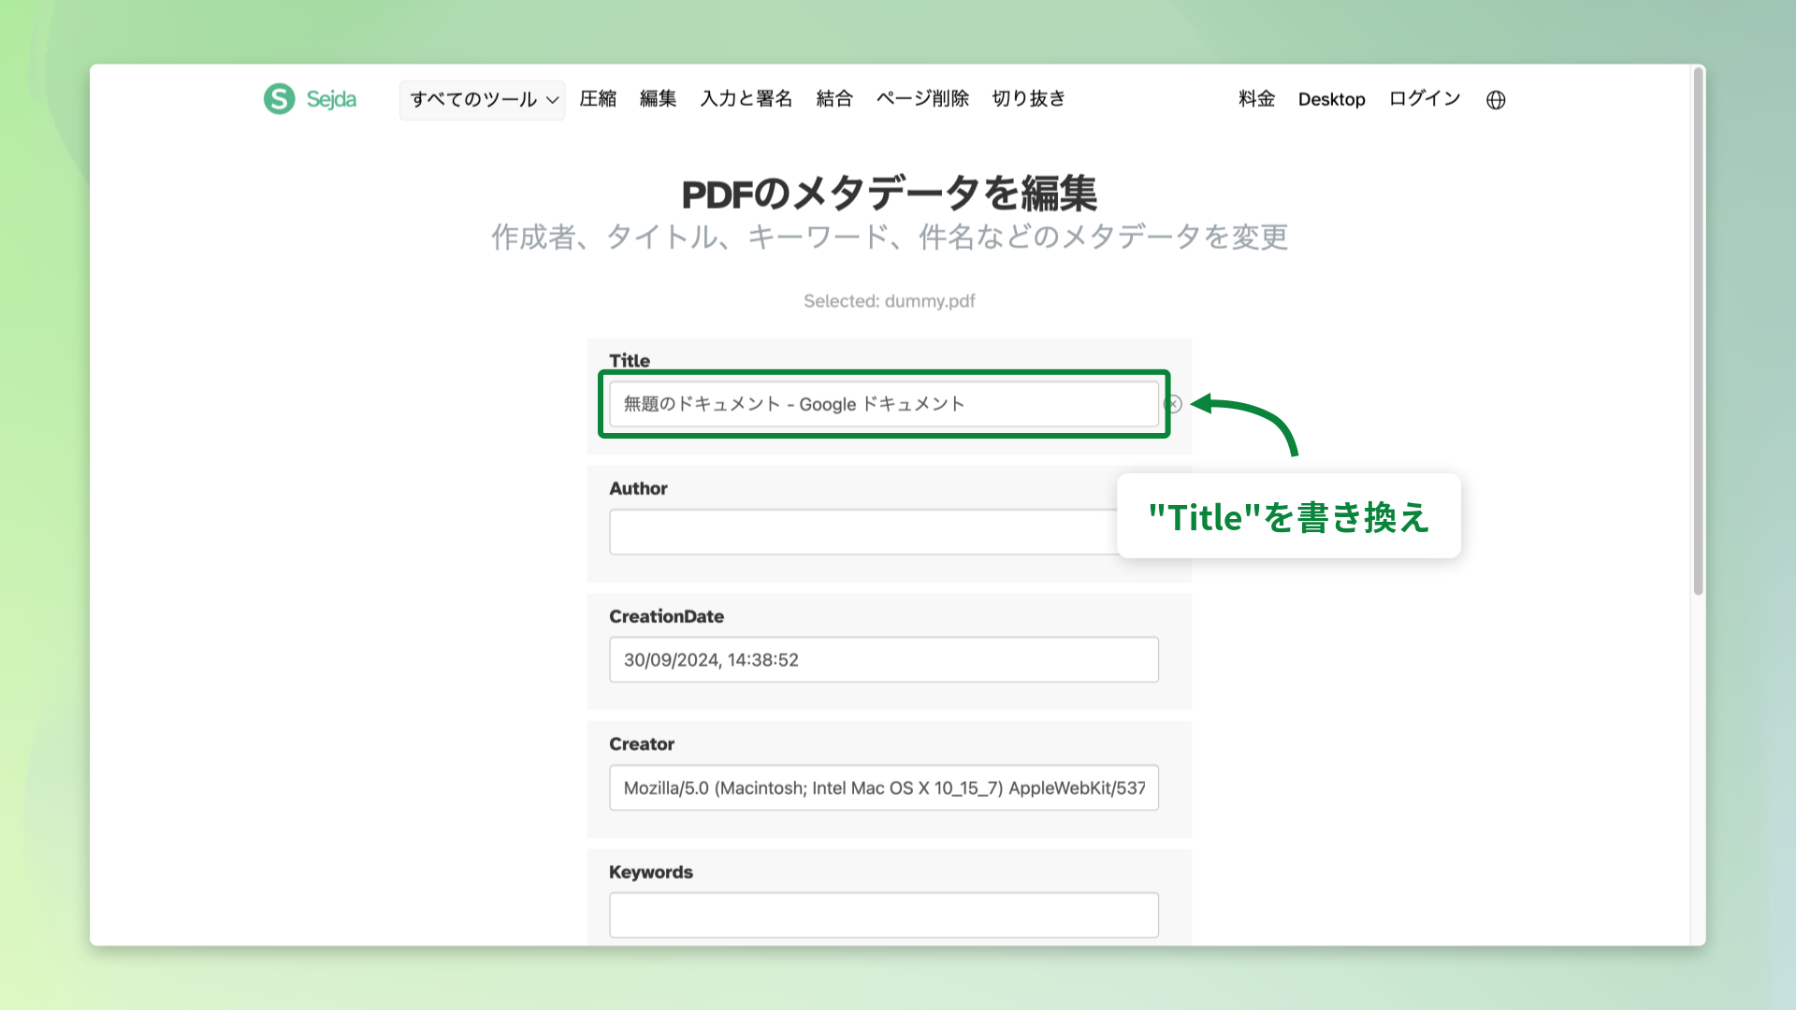Visit the 料金 pricing page
The width and height of the screenshot is (1796, 1010).
[x=1256, y=99]
